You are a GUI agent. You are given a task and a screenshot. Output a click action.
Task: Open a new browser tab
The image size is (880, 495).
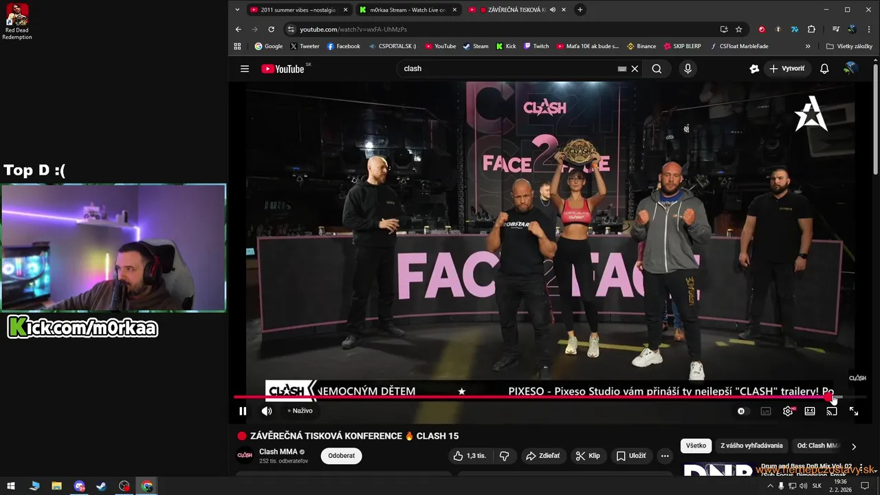[580, 10]
